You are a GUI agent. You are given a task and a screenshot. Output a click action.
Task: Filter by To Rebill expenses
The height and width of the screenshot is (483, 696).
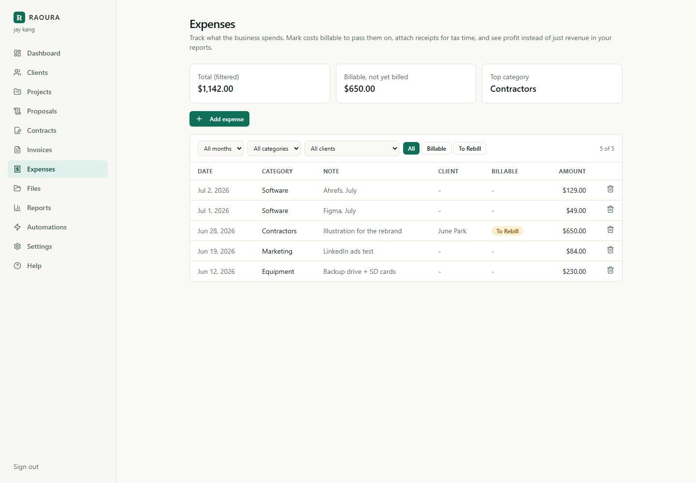click(470, 148)
